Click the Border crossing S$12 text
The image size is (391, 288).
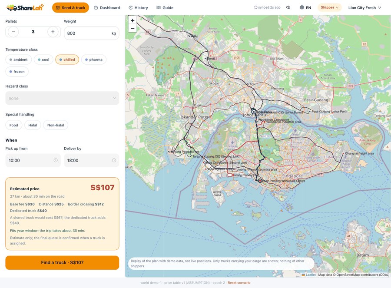[86, 204]
